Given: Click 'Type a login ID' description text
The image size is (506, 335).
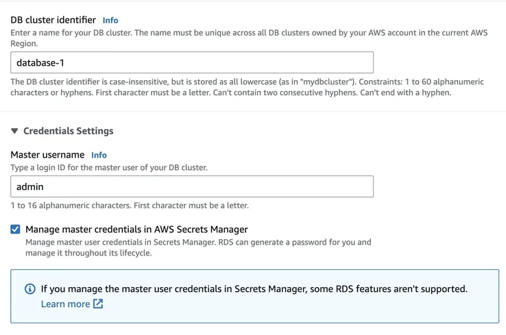Looking at the screenshot, I should coord(109,168).
